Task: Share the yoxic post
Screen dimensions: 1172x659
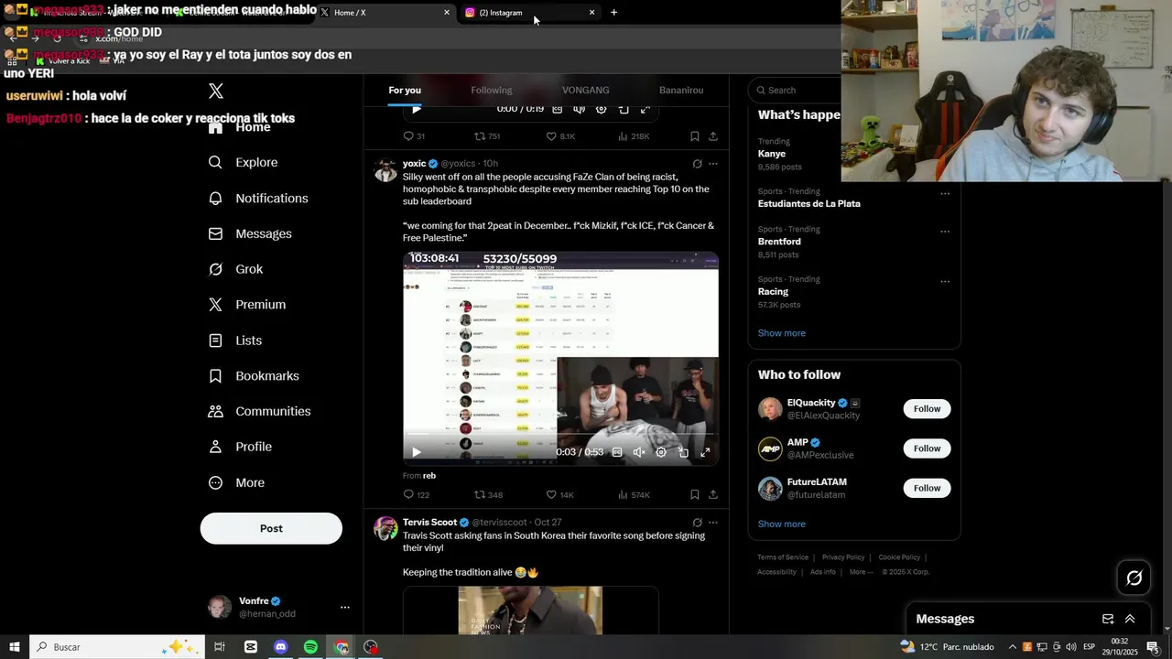Action: tap(713, 495)
